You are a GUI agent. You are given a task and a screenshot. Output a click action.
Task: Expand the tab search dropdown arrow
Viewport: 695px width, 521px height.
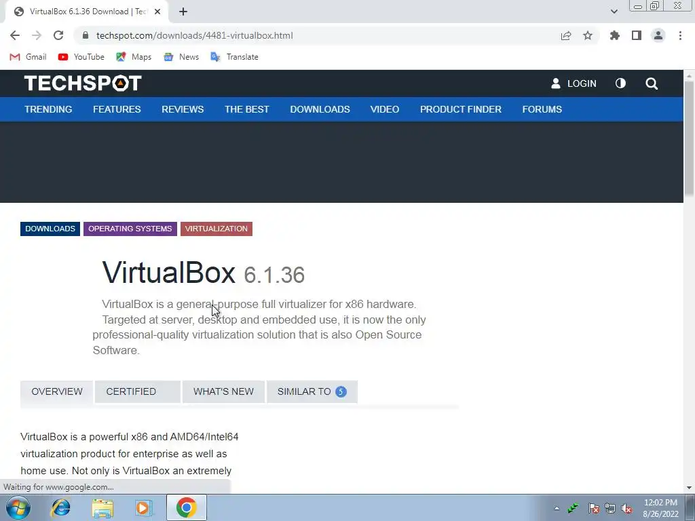click(614, 12)
